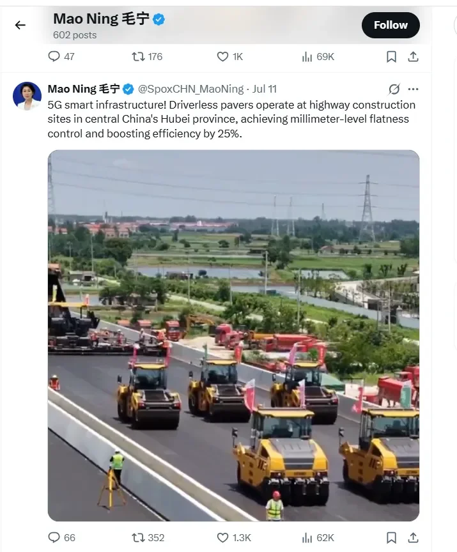Screen dimensions: 457x552
Task: Like the post with 1K likes
Action: 229,57
